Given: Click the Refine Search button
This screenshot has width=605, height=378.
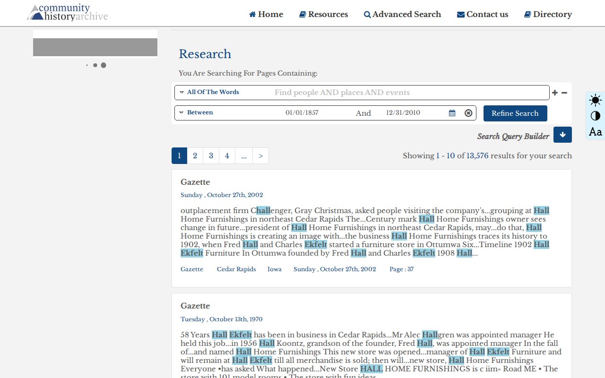Looking at the screenshot, I should click(x=515, y=113).
